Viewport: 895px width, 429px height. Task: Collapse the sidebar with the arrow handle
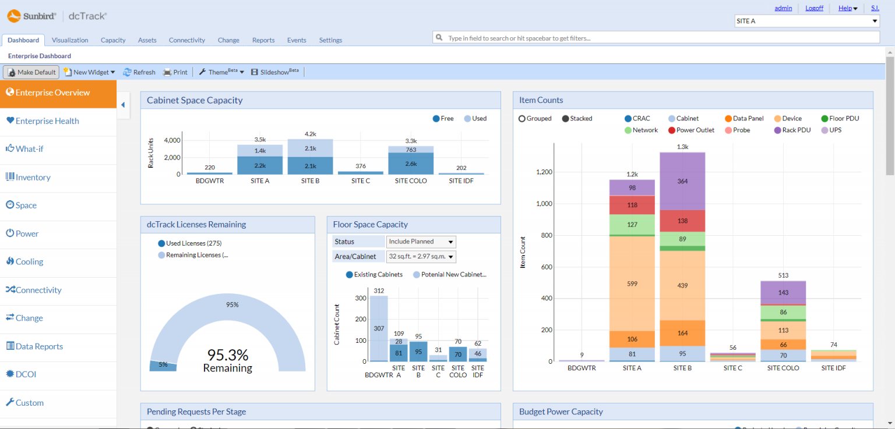(x=123, y=105)
